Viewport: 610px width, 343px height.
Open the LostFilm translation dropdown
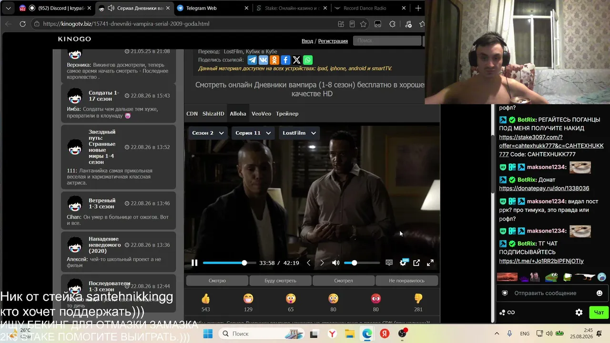(299, 133)
